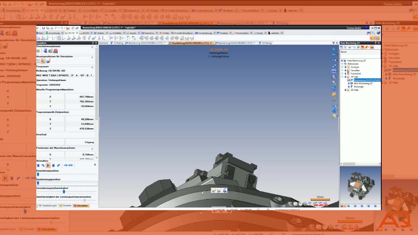This screenshot has width=418, height=235.
Task: Open the Drehen ribbon tab
Action: pyautogui.click(x=99, y=33)
